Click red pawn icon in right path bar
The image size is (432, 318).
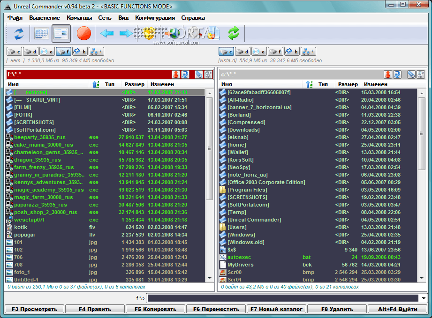pyautogui.click(x=388, y=74)
